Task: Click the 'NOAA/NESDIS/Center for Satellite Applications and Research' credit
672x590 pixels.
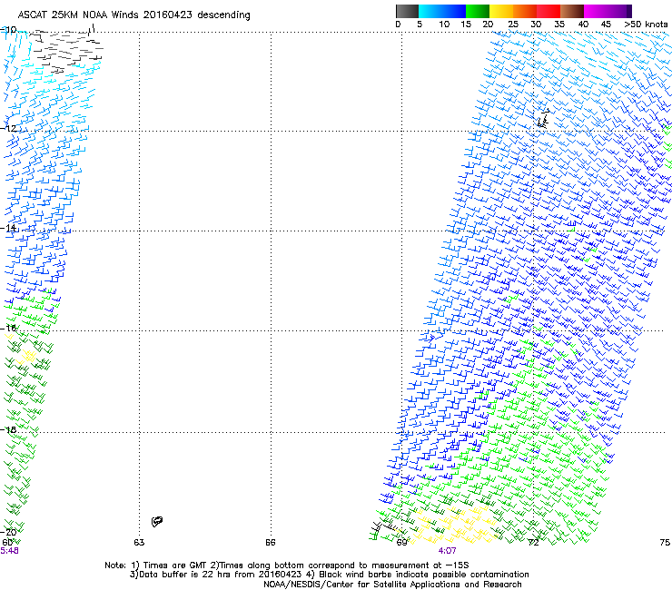Action: pos(392,585)
